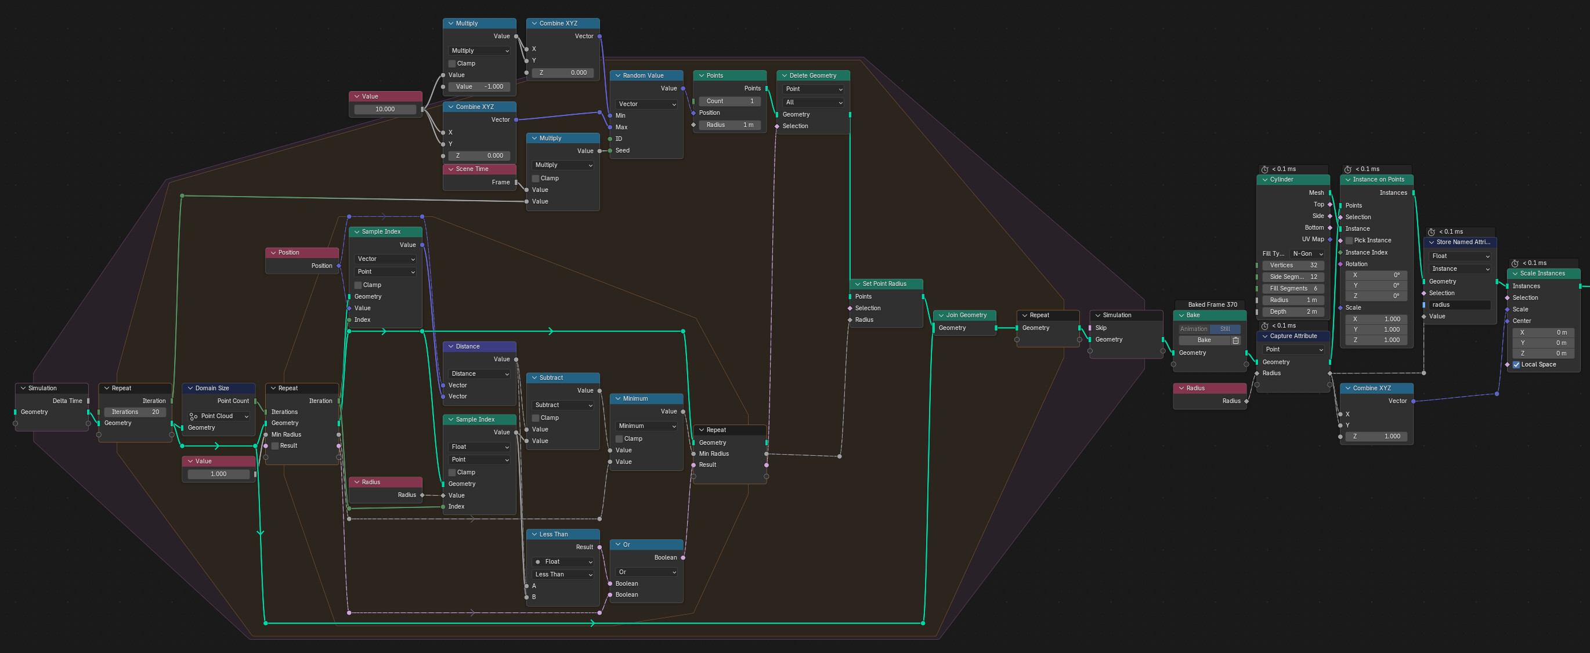Click the timing clock icon above Cylinder node
Image resolution: width=1590 pixels, height=653 pixels.
[x=1264, y=169]
